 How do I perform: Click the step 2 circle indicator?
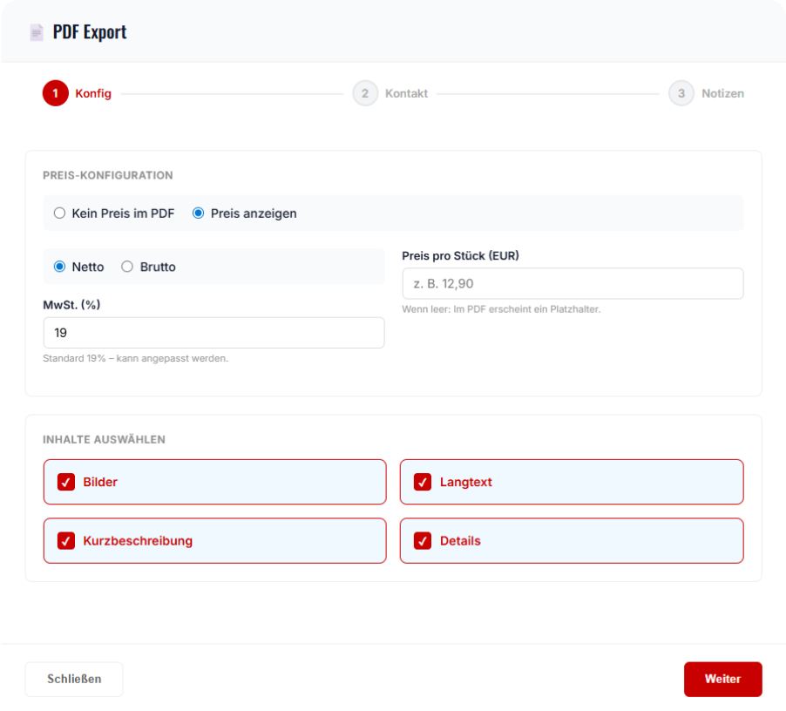click(365, 93)
